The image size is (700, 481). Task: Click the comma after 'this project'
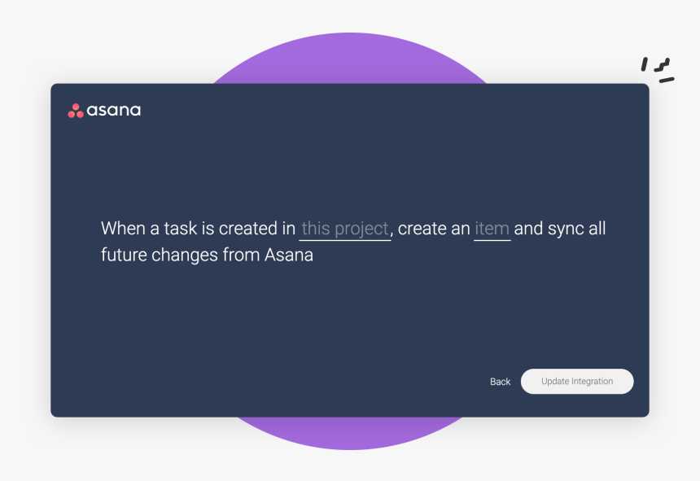[392, 232]
